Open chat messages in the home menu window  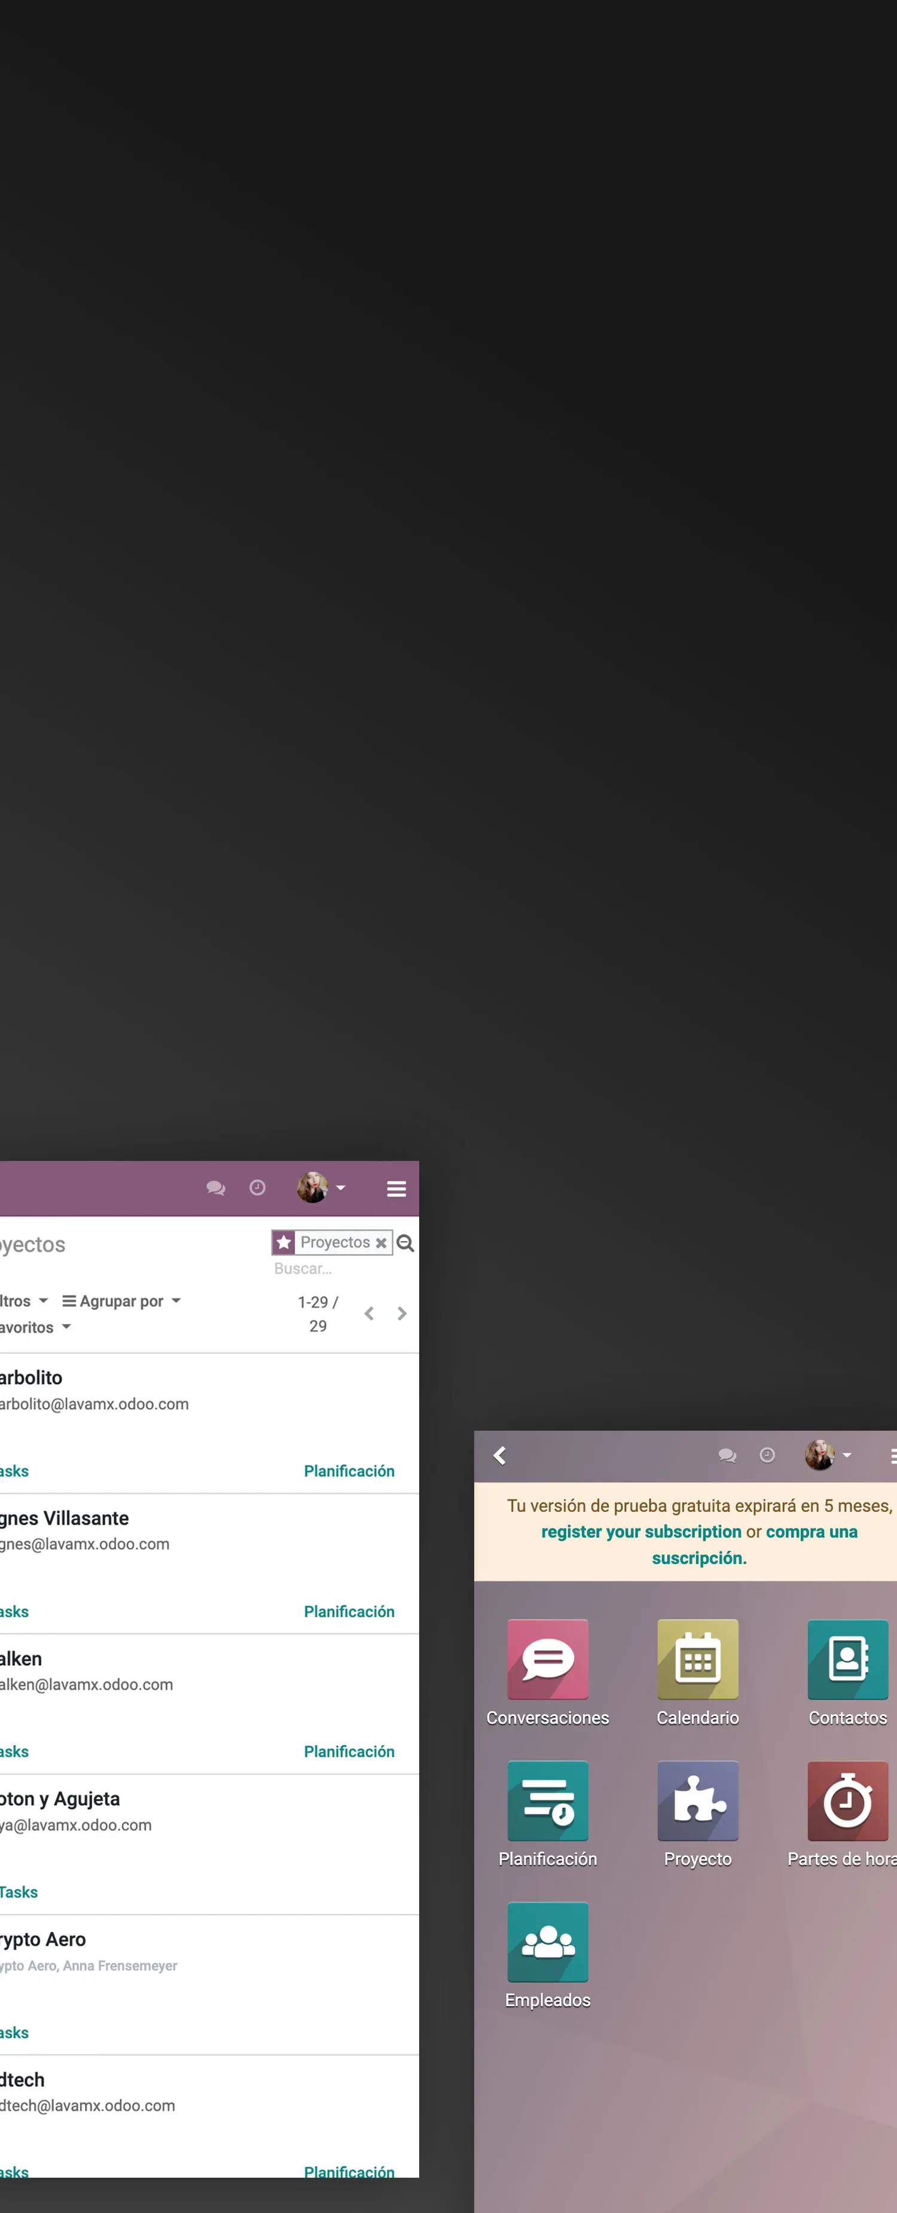pyautogui.click(x=728, y=1455)
